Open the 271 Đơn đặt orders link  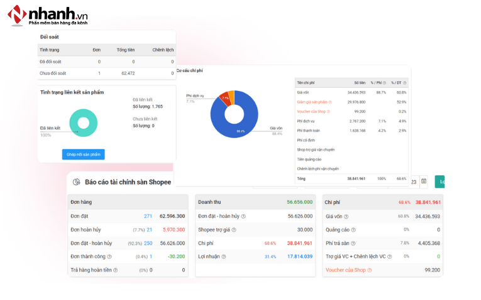[x=148, y=216]
